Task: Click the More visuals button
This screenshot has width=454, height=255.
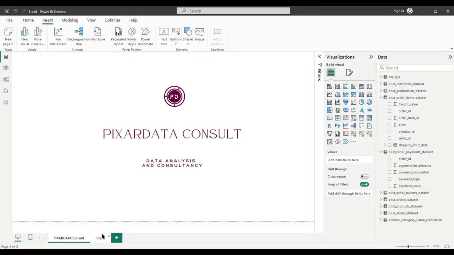Action: click(38, 36)
